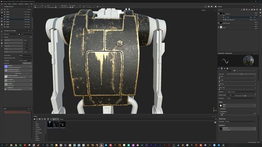The height and width of the screenshot is (147, 262).
Task: Select the Procedurals category in Shelf
Action: pos(38,129)
